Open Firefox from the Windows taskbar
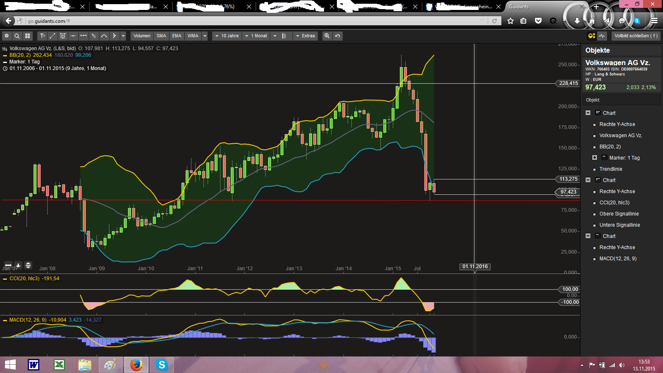Screen dimensions: 663x373 136,365
